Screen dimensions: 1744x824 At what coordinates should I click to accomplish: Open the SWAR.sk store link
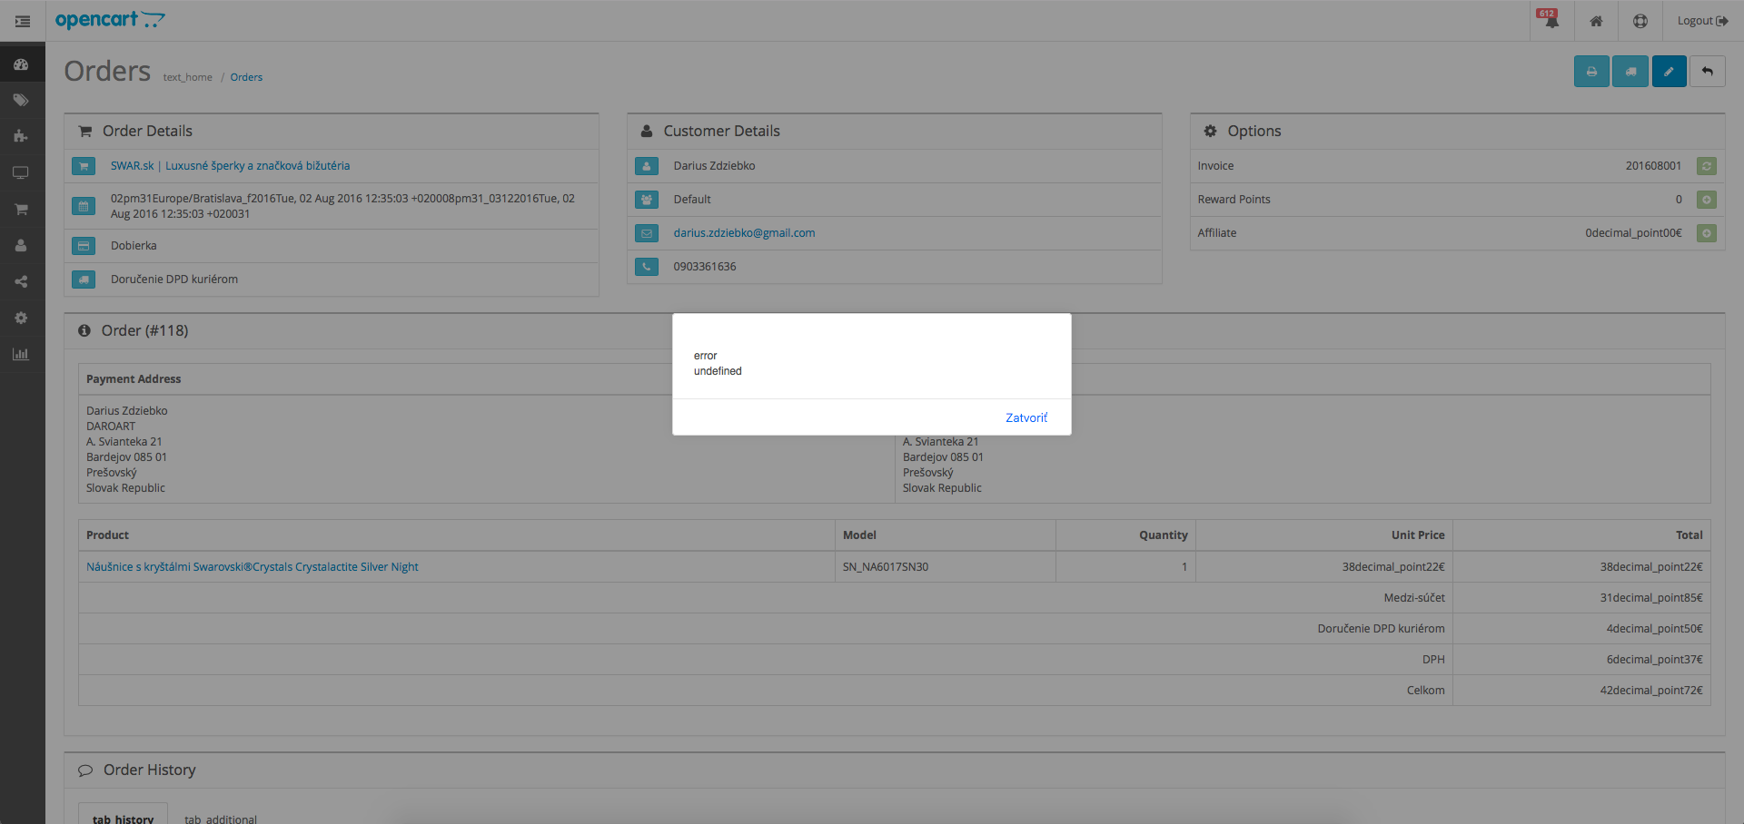(x=230, y=166)
